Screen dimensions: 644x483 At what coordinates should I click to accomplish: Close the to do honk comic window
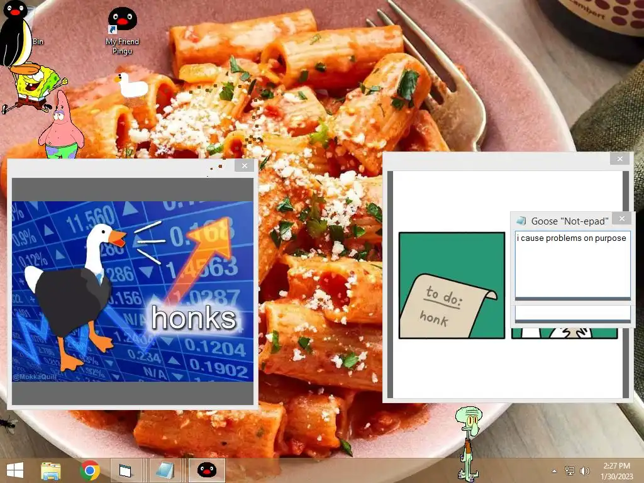pyautogui.click(x=619, y=158)
